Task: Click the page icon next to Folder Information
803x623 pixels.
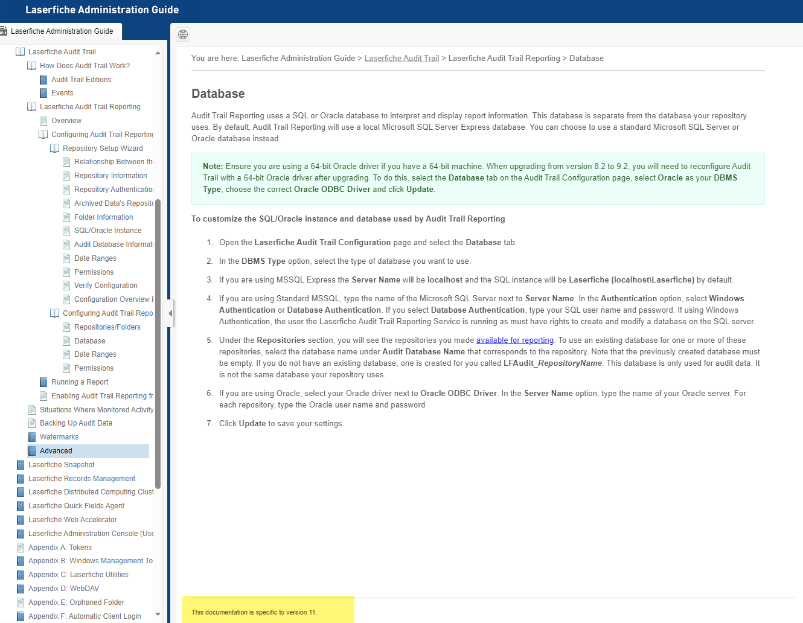Action: coord(66,217)
